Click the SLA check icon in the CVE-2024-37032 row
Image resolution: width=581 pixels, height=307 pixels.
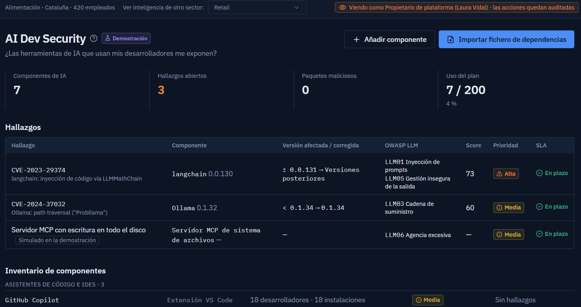[x=539, y=207]
